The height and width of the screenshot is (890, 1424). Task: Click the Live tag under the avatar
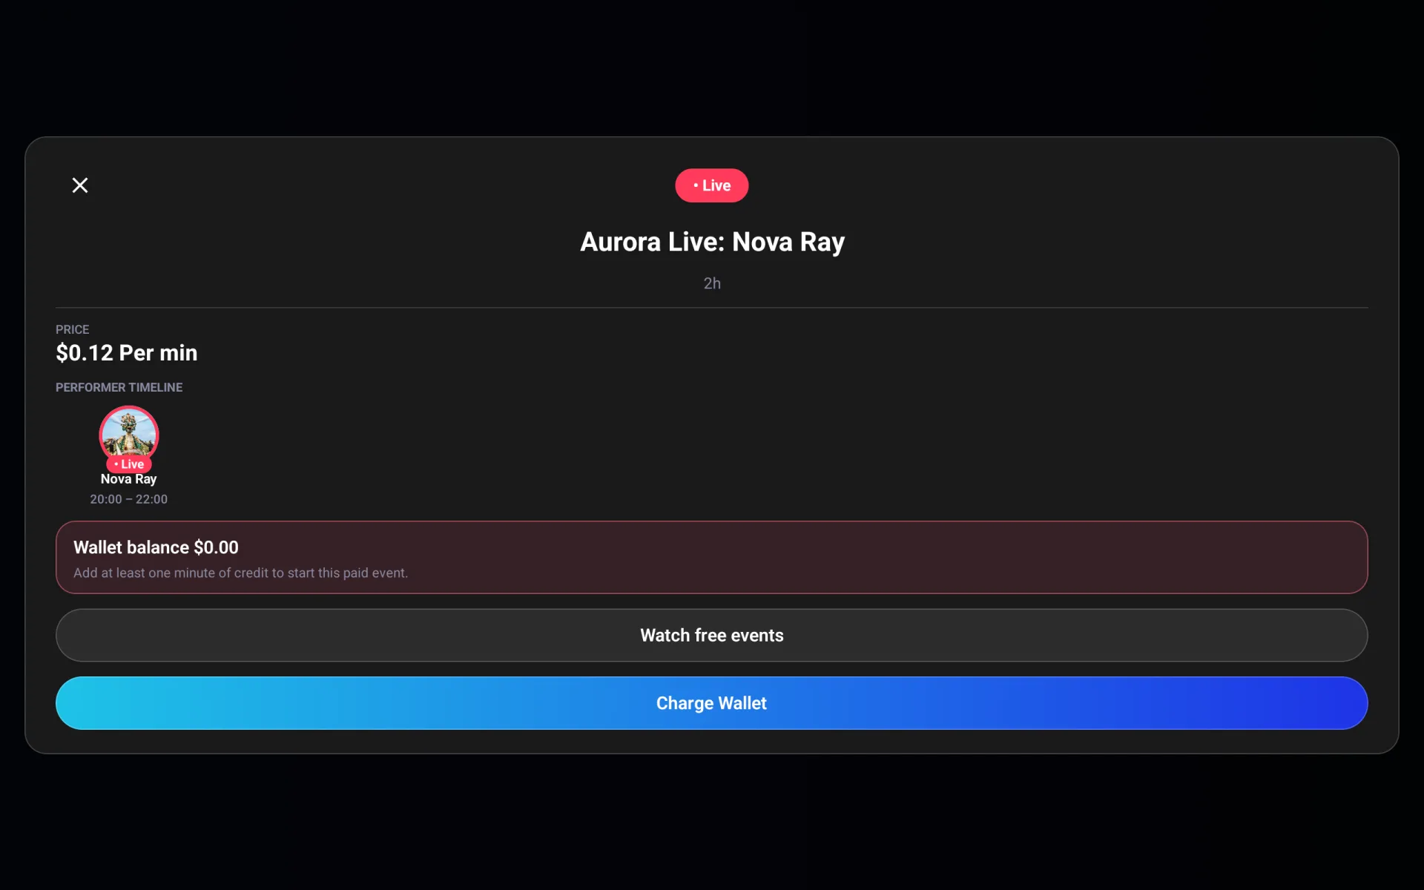tap(129, 464)
